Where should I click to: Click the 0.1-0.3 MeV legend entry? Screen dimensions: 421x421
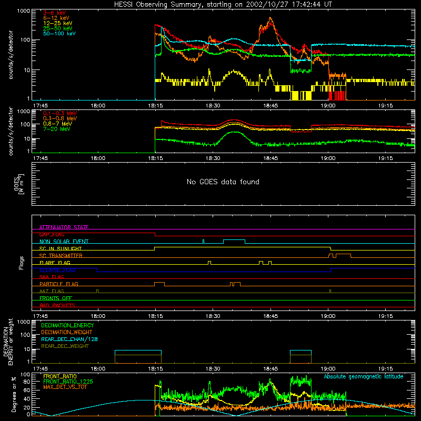click(60, 113)
